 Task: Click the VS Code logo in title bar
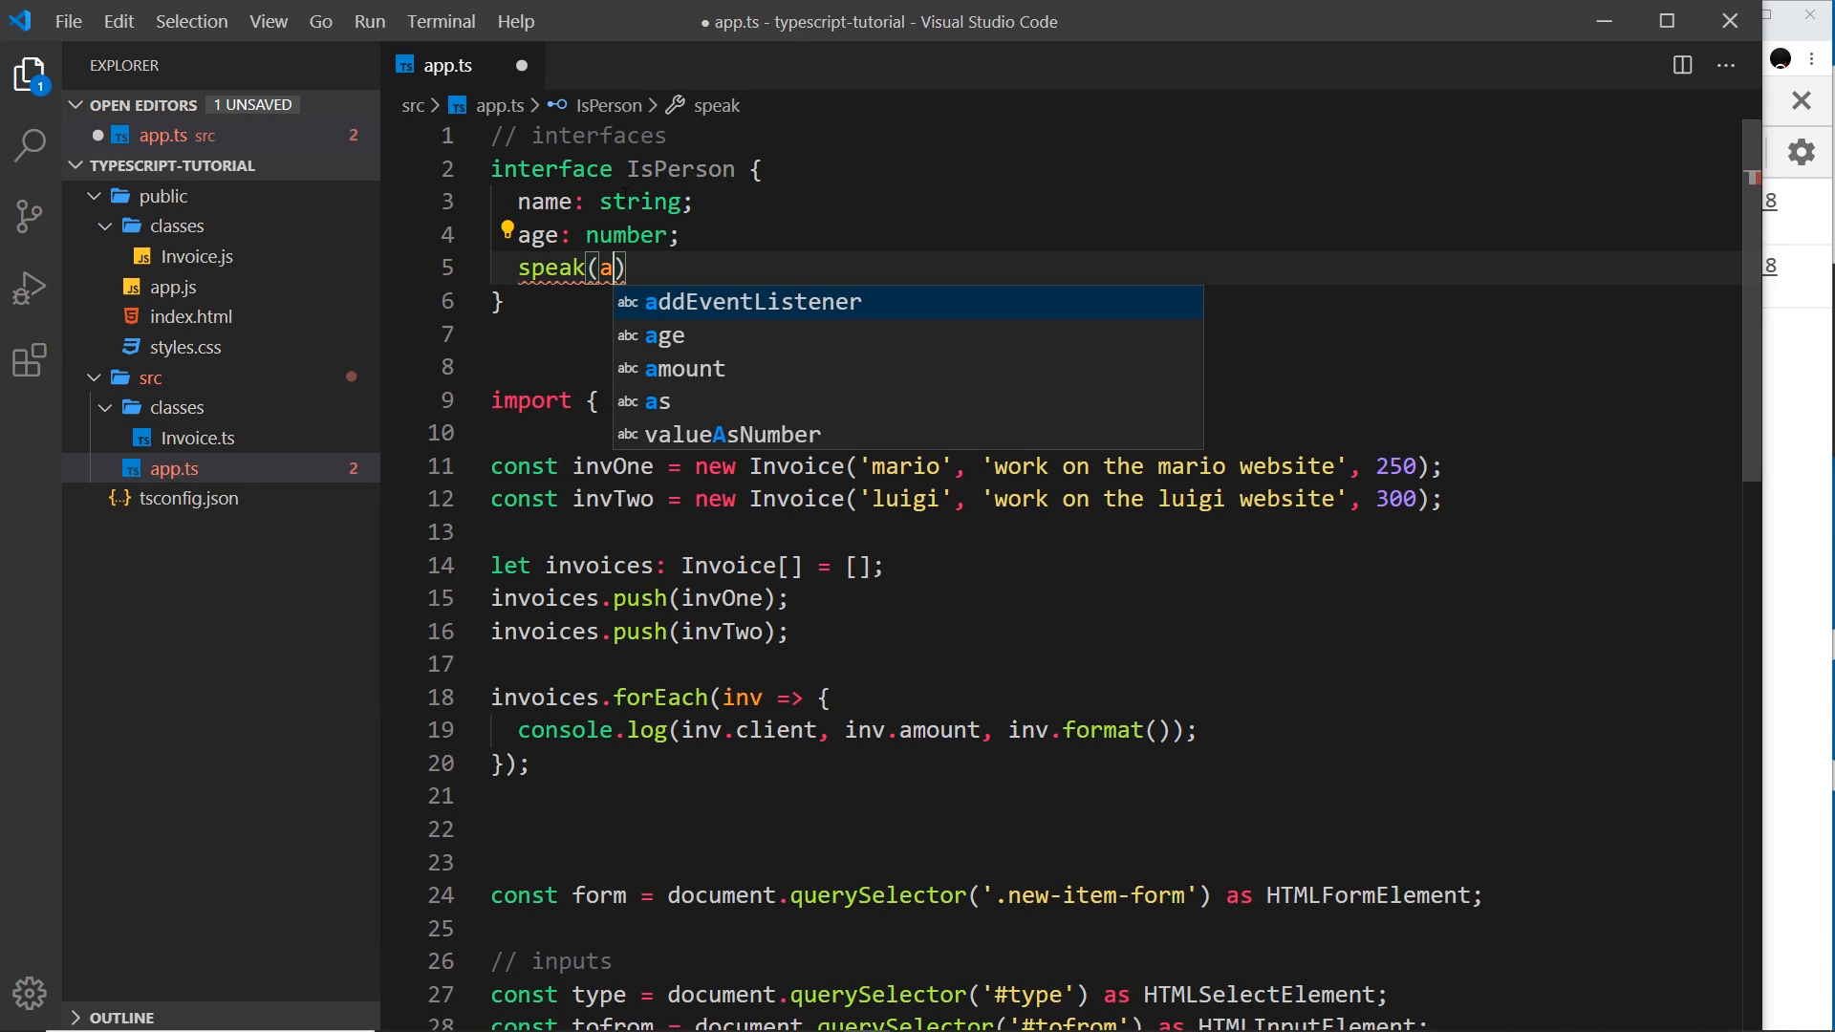pos(20,20)
